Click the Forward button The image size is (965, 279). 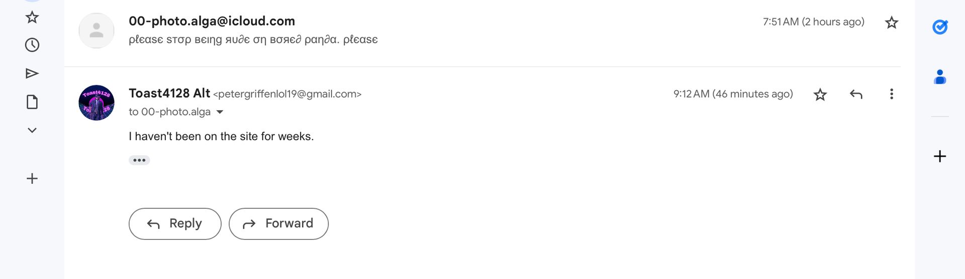click(x=278, y=224)
